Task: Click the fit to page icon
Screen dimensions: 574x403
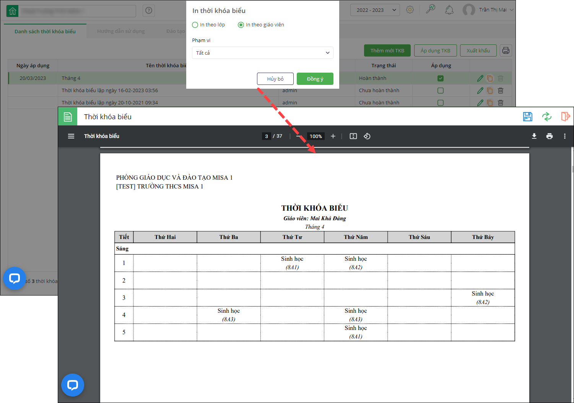Action: (x=353, y=136)
